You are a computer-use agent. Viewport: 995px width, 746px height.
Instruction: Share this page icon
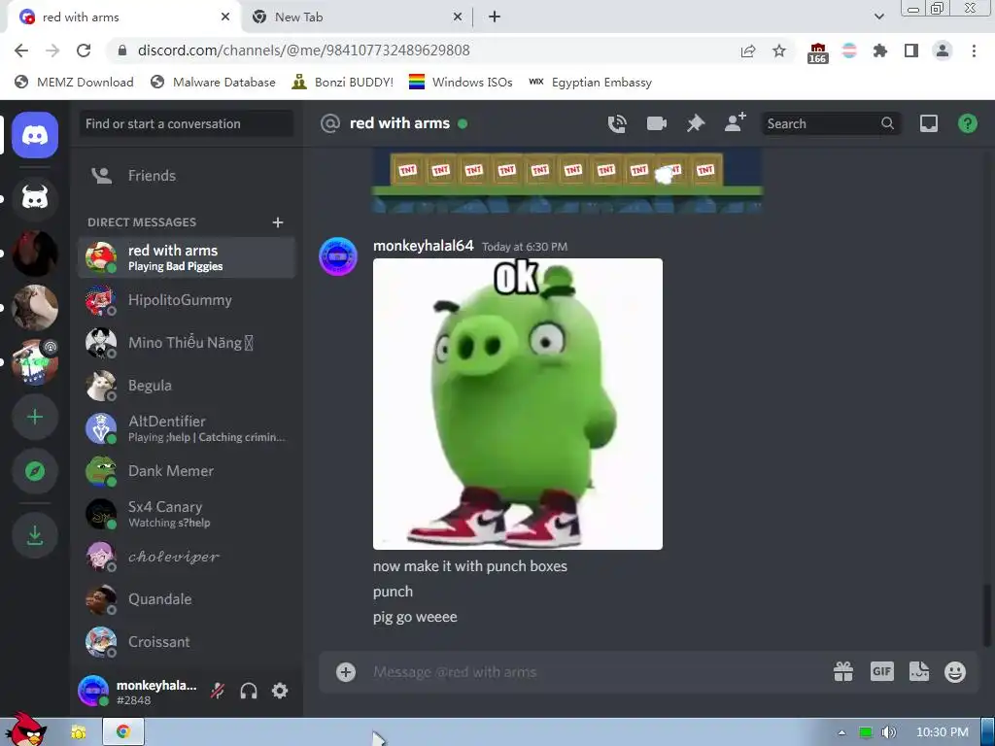[748, 51]
